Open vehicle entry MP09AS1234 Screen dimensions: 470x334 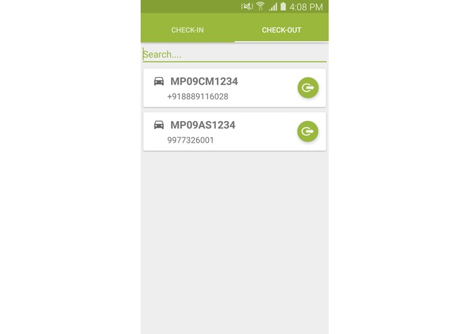pyautogui.click(x=203, y=125)
